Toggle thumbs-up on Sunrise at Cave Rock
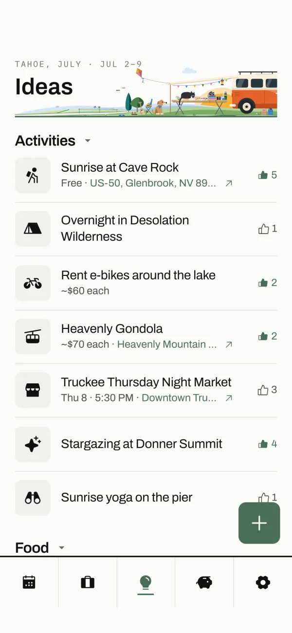Viewport: 292px width, 633px height. pos(268,175)
